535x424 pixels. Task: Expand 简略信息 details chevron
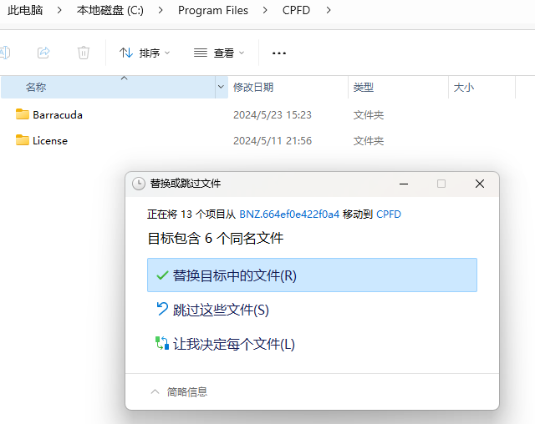pos(154,391)
